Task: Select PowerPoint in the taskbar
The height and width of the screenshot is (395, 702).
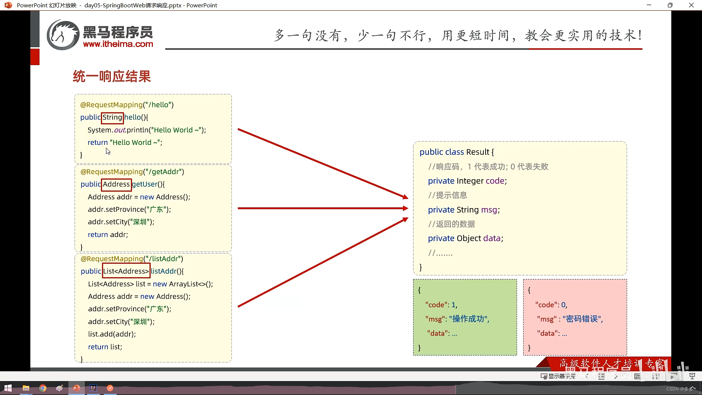Action: pos(76,388)
